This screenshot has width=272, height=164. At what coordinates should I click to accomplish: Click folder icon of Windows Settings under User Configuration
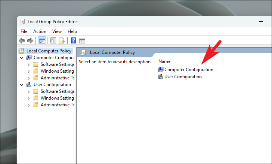[x=35, y=98]
